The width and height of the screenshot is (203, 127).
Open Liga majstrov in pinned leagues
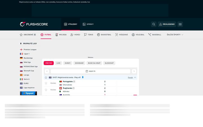[x=27, y=87]
